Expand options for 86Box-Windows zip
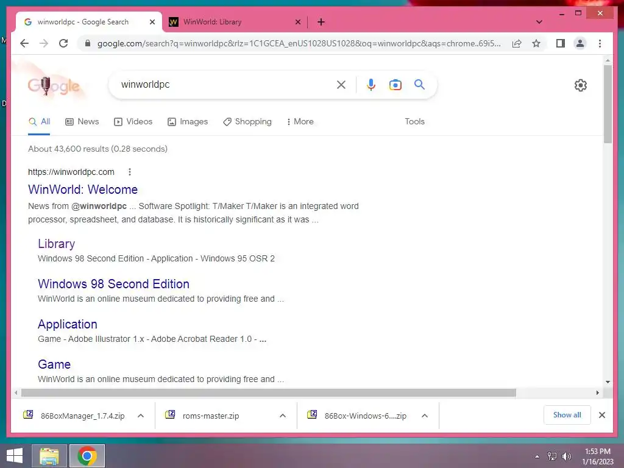Screen dimensions: 624x468 (425, 416)
